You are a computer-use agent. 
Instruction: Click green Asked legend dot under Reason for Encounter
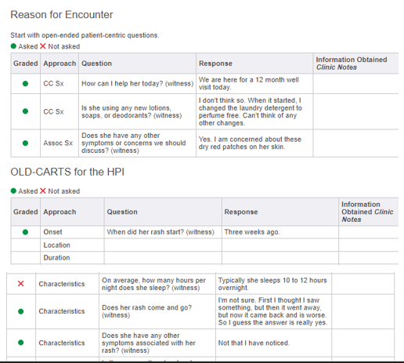point(13,46)
